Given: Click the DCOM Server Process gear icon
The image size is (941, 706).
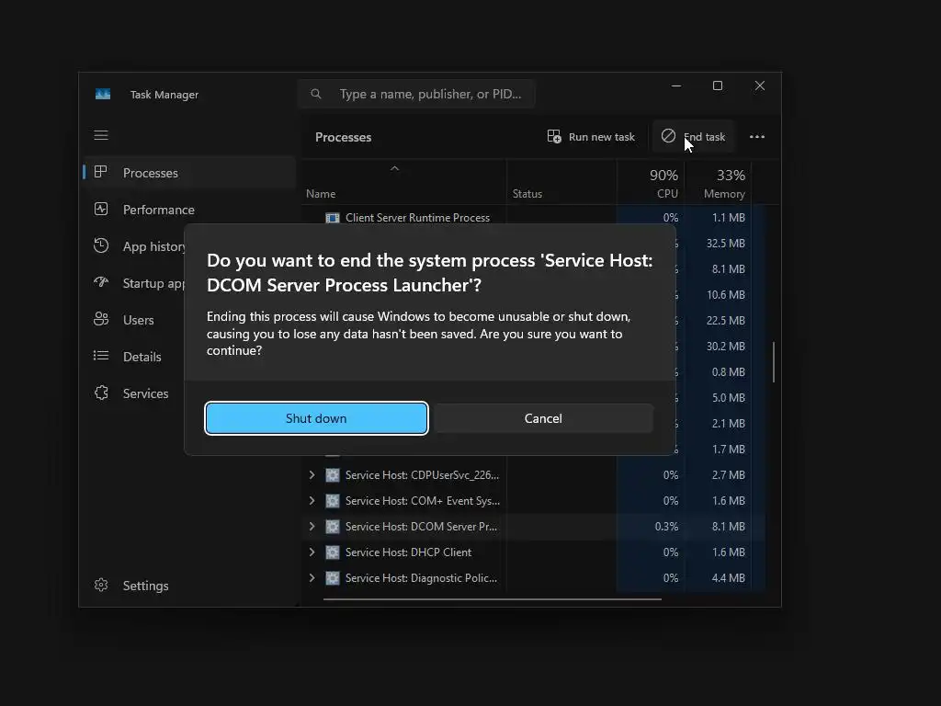Looking at the screenshot, I should (333, 527).
